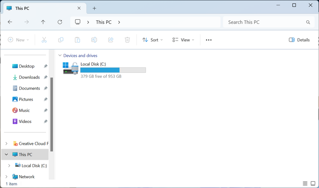
Task: Click the navigation pane scrollbar
Action: [x=52, y=114]
